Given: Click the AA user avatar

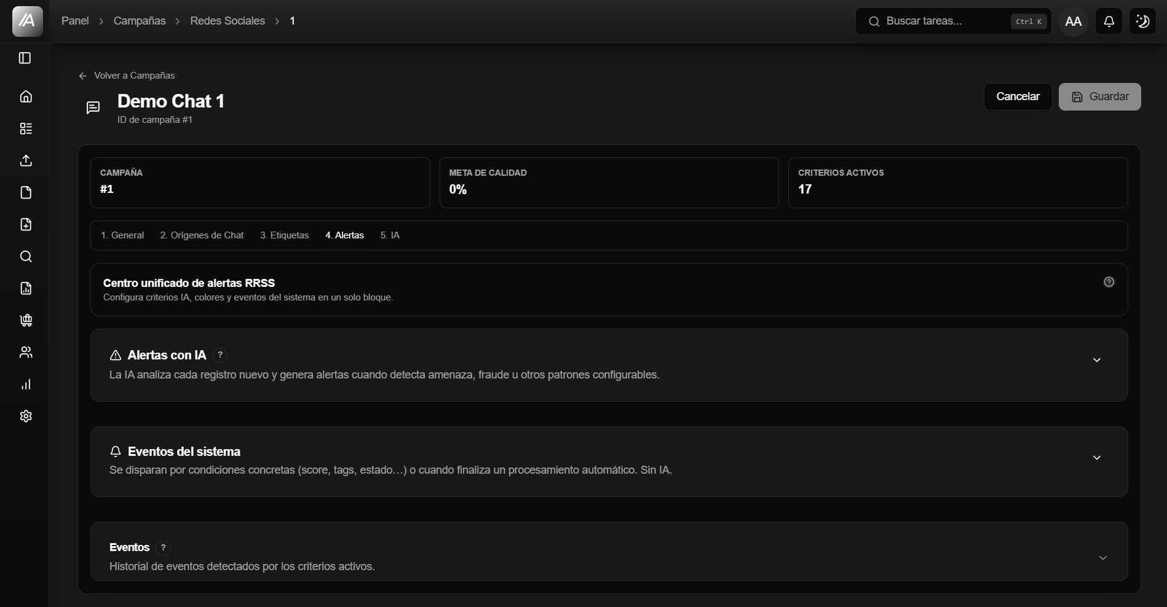Looking at the screenshot, I should 1074,22.
